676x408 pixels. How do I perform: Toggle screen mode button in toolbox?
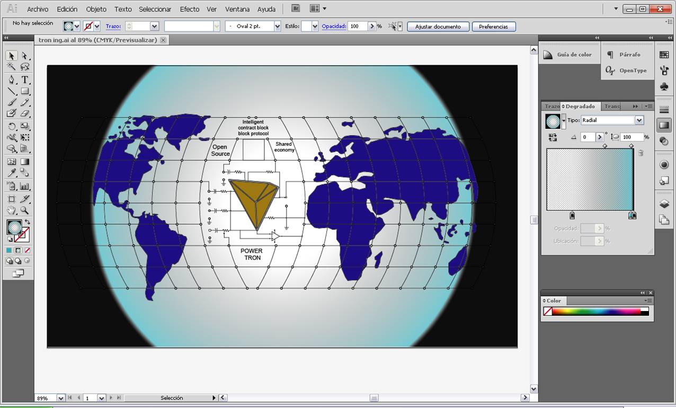18,273
